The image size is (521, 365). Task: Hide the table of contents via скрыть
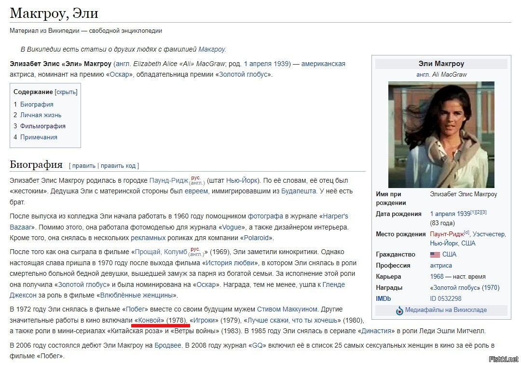[66, 92]
